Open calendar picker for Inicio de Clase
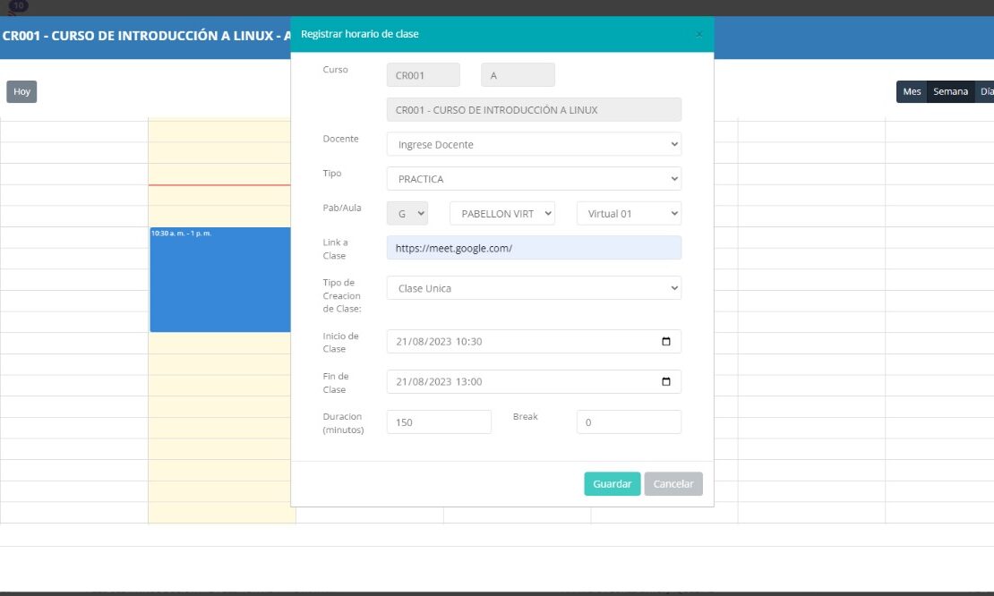This screenshot has height=596, width=994. [665, 342]
